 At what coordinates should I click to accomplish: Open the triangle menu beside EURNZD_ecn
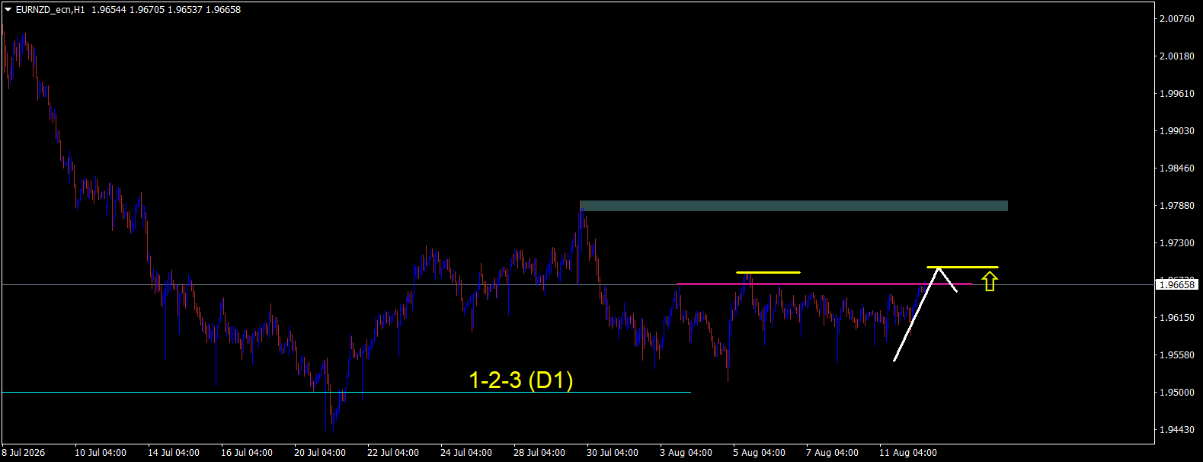tap(8, 10)
